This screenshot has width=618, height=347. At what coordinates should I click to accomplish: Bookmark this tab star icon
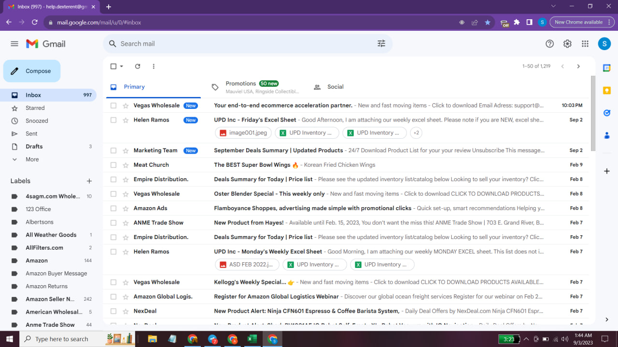pyautogui.click(x=488, y=22)
